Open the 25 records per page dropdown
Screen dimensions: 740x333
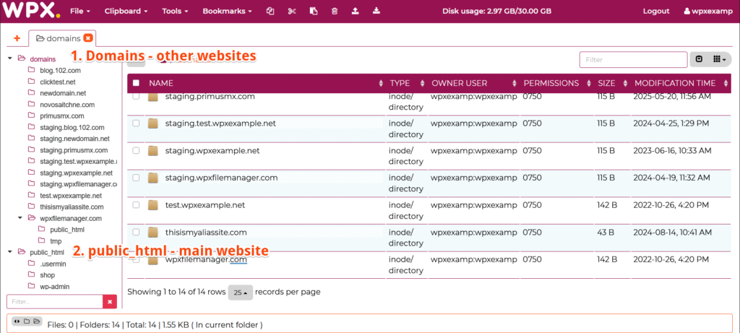pos(240,293)
